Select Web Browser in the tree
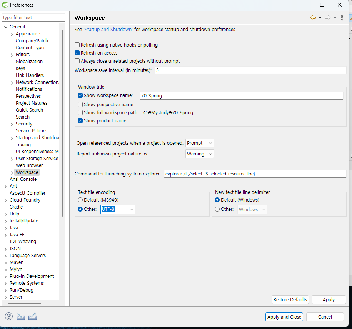The height and width of the screenshot is (329, 352). point(29,165)
